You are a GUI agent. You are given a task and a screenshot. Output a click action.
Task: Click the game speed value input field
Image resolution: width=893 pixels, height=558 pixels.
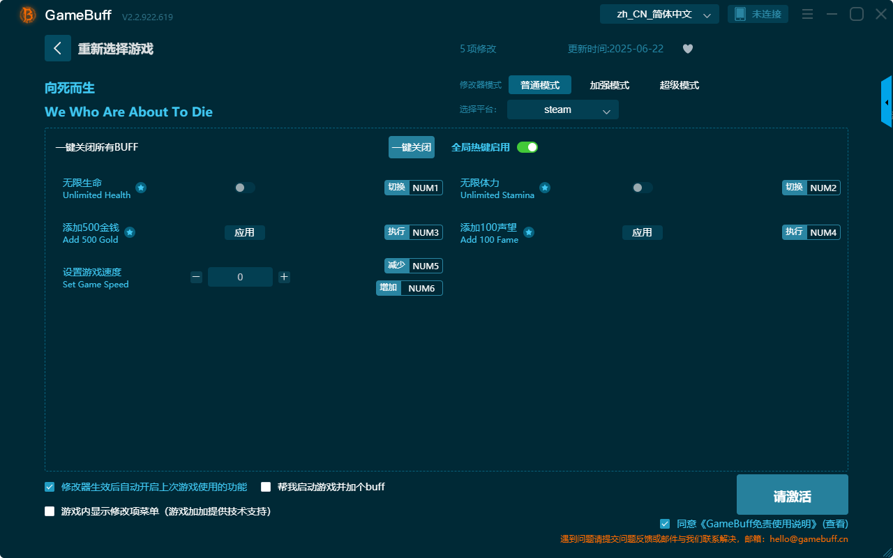[x=240, y=276]
